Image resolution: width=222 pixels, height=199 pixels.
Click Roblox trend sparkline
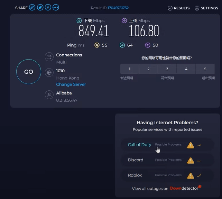pyautogui.click(x=199, y=175)
